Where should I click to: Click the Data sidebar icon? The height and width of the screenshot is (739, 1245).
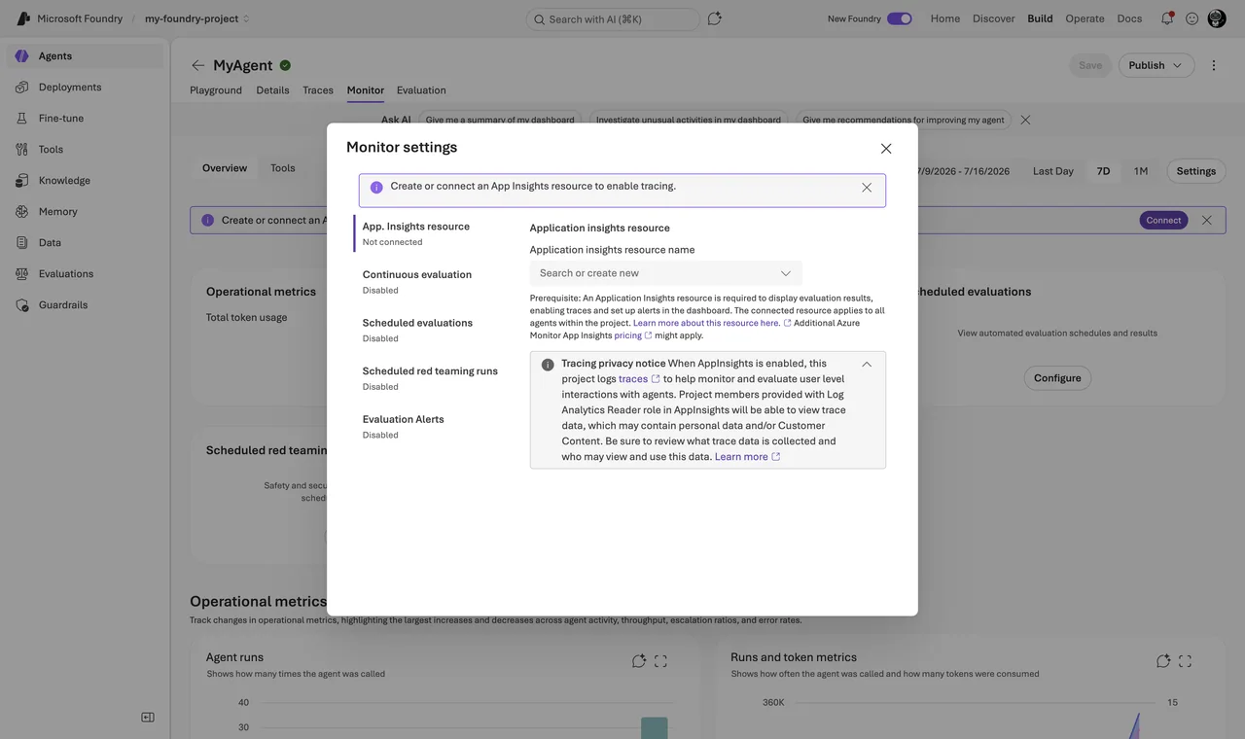tap(22, 243)
